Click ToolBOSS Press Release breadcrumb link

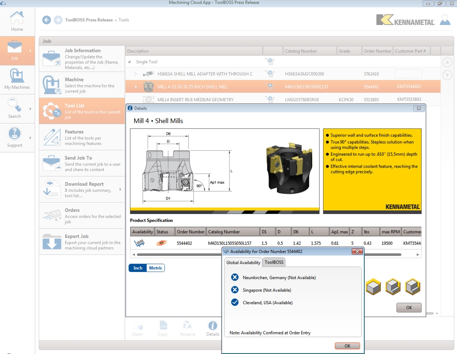(89, 20)
